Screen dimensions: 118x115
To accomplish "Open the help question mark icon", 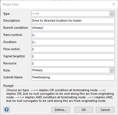I will [x=7, y=110].
